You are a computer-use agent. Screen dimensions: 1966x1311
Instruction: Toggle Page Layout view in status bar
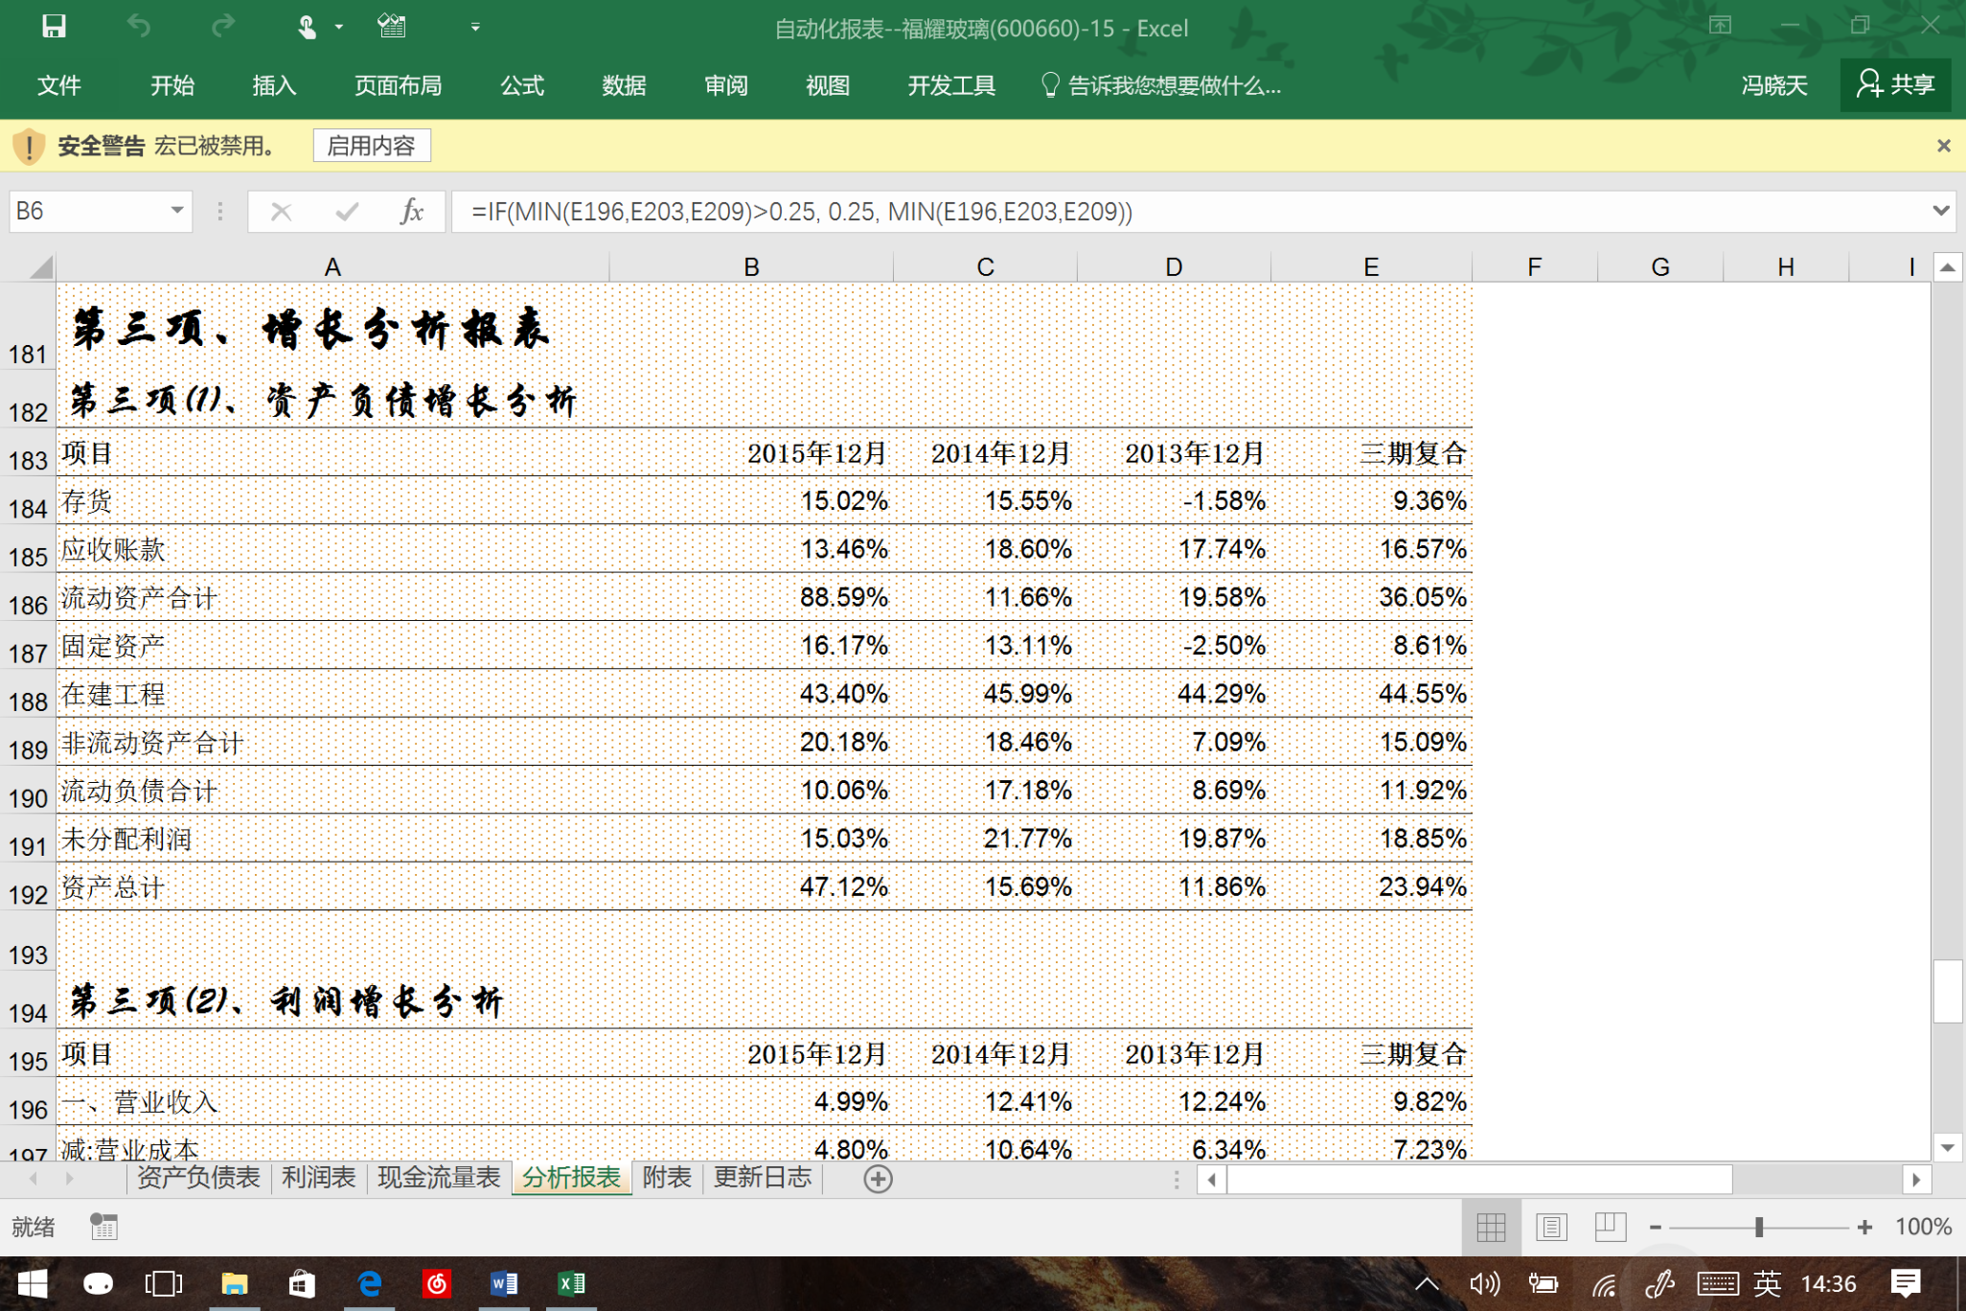click(x=1552, y=1228)
